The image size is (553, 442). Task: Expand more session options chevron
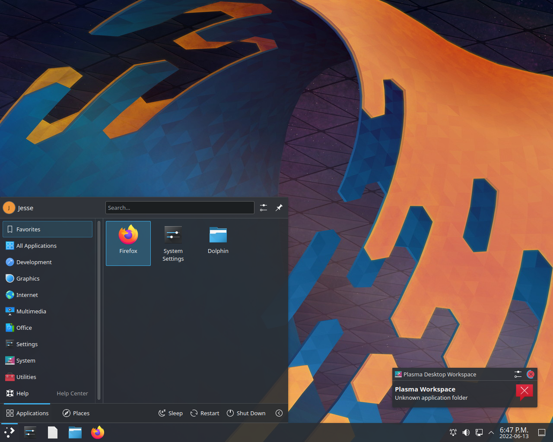click(x=279, y=413)
